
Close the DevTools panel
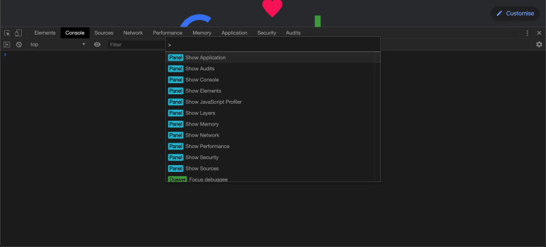pyautogui.click(x=539, y=33)
